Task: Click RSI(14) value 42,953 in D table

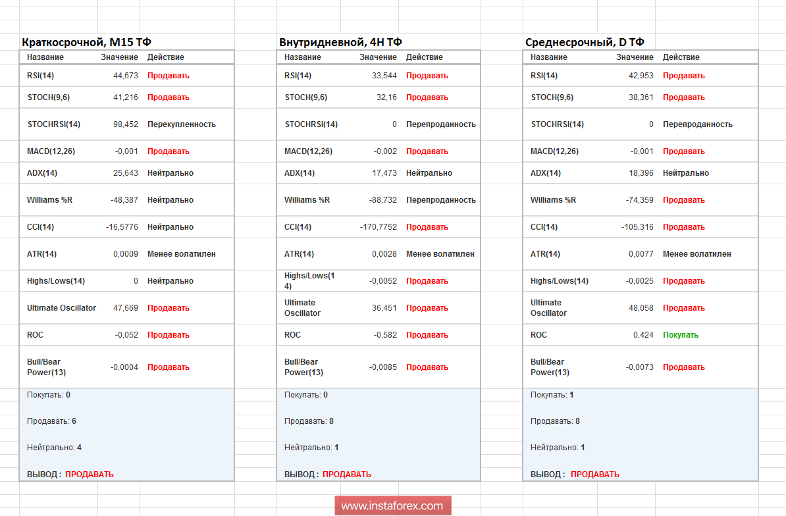Action: tap(641, 76)
